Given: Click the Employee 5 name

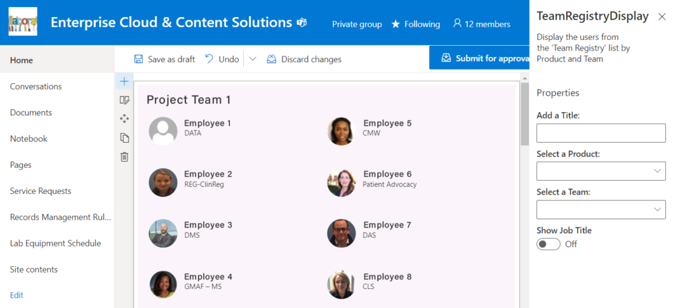Looking at the screenshot, I should click(387, 123).
